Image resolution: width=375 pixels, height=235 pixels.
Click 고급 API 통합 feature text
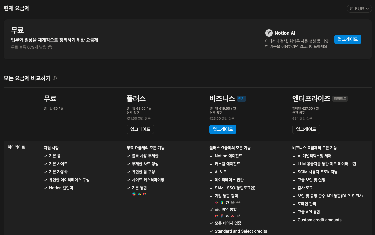309,212
